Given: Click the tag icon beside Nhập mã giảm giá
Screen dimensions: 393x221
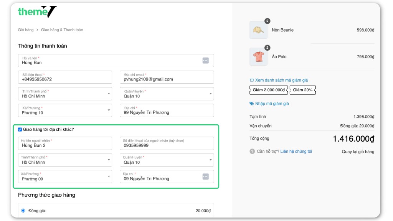Looking at the screenshot, I should pyautogui.click(x=252, y=104).
